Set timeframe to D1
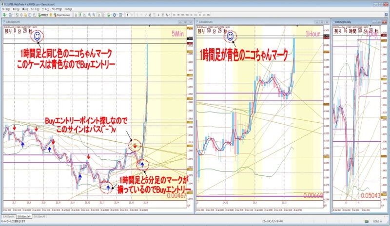This screenshot has width=390, height=226. click(200, 15)
